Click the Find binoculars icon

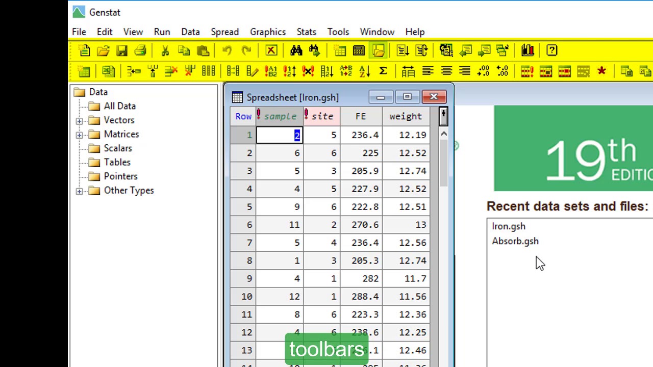(296, 50)
